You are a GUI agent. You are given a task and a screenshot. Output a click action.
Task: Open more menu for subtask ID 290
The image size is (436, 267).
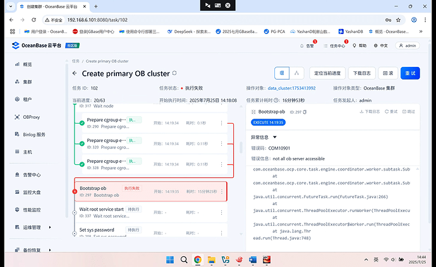point(221,123)
